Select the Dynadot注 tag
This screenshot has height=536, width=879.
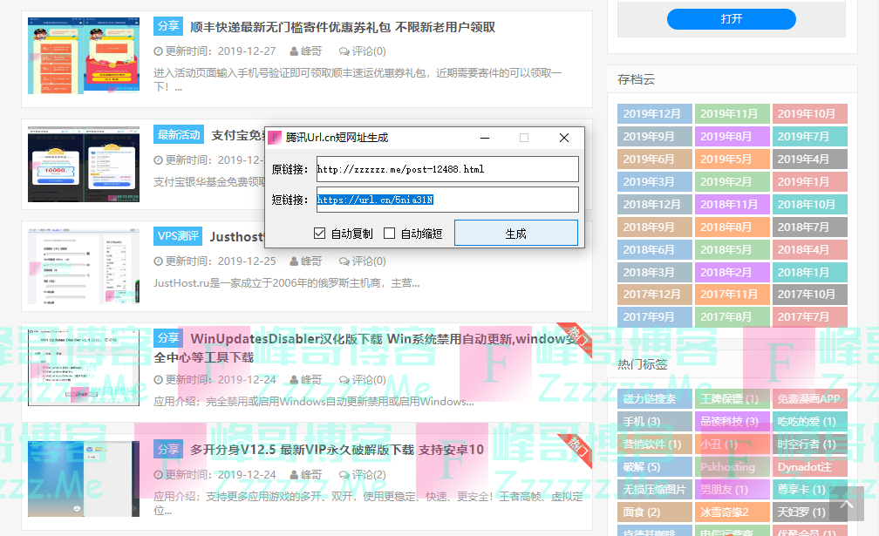pyautogui.click(x=809, y=466)
